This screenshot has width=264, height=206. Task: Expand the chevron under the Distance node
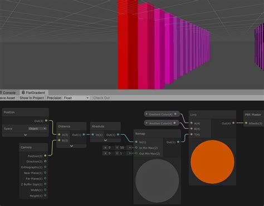71,146
